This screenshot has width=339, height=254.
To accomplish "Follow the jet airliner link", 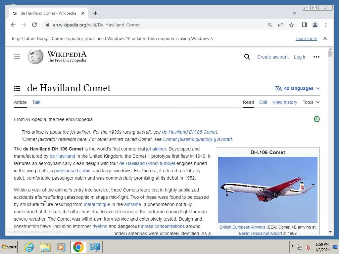I will tap(156, 149).
